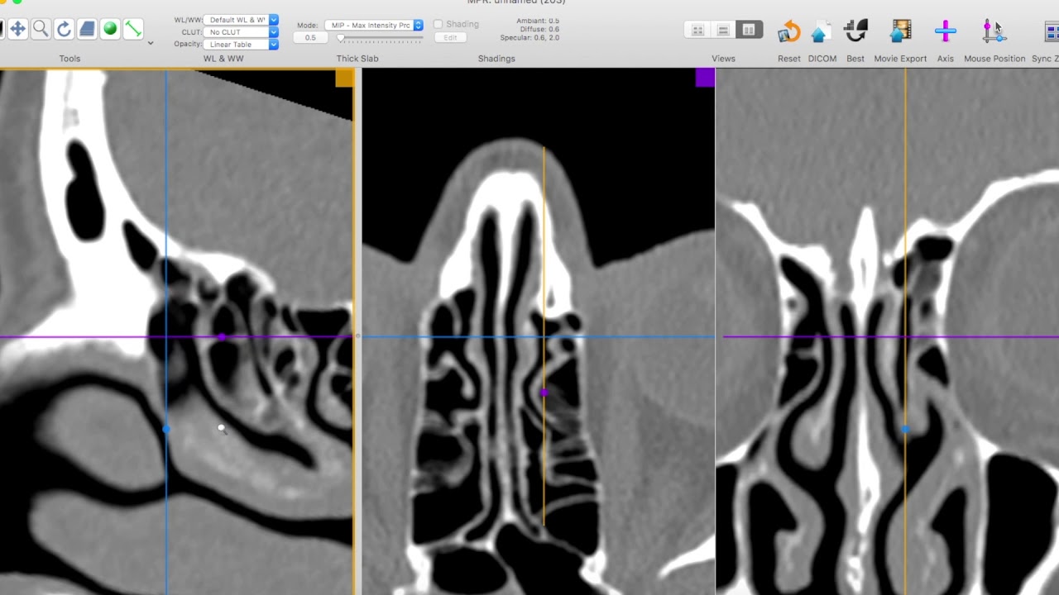Click the blue axis handle in left view
The image size is (1059, 595).
click(x=166, y=429)
